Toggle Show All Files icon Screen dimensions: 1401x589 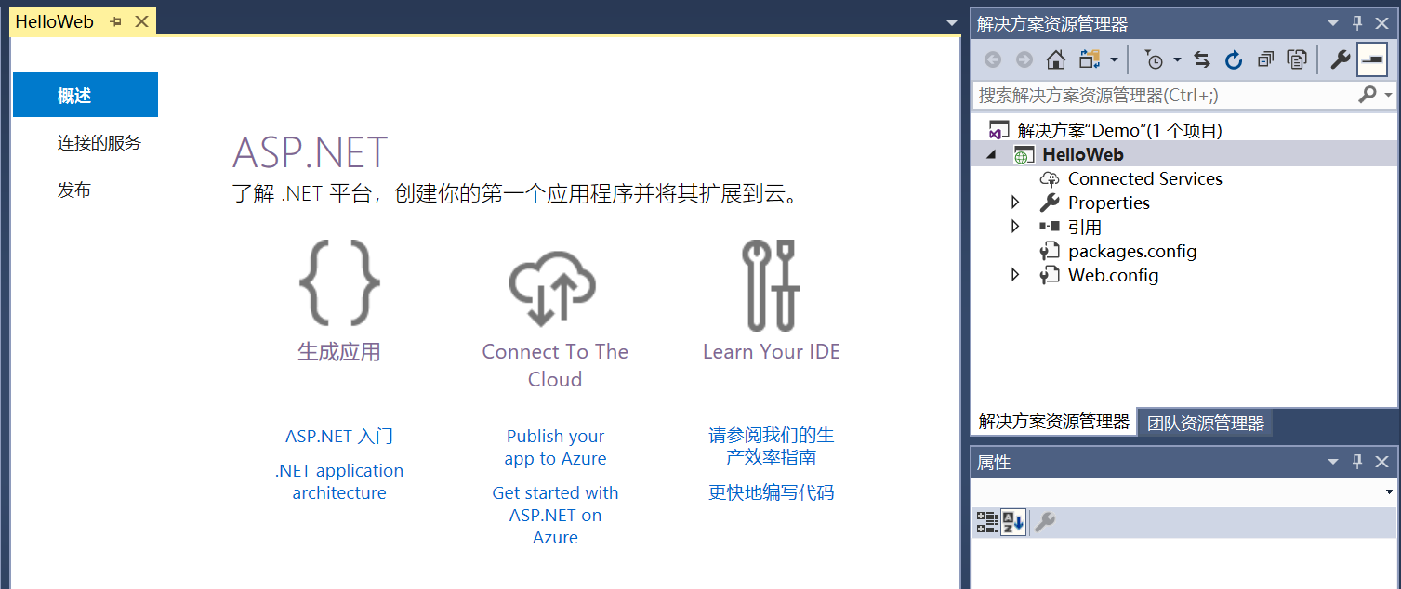1297,60
